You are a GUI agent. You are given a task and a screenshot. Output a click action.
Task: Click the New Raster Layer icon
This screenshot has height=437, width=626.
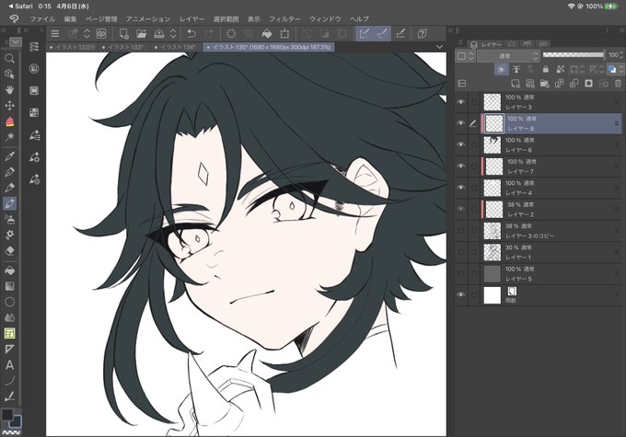pyautogui.click(x=515, y=84)
